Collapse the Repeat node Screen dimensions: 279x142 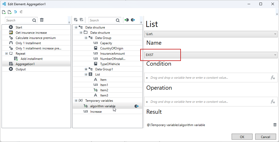pyautogui.click(x=6, y=54)
